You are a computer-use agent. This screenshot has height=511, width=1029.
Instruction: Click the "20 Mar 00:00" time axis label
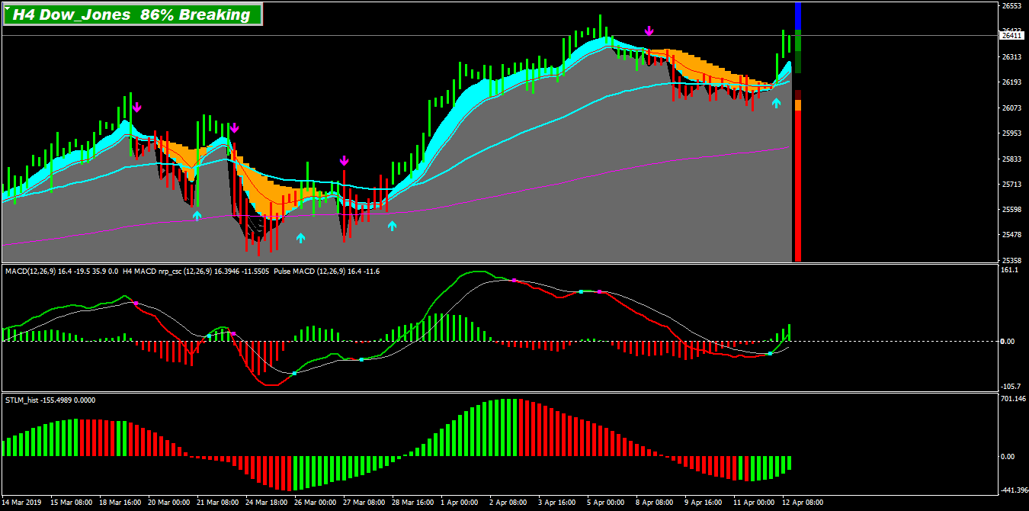tap(169, 503)
